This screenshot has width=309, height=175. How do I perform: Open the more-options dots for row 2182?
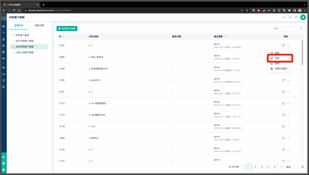pyautogui.click(x=289, y=80)
